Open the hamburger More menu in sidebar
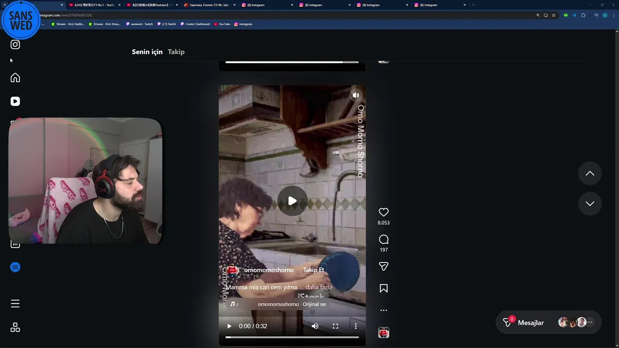 coord(15,304)
